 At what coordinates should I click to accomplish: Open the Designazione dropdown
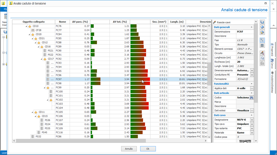point(252,120)
